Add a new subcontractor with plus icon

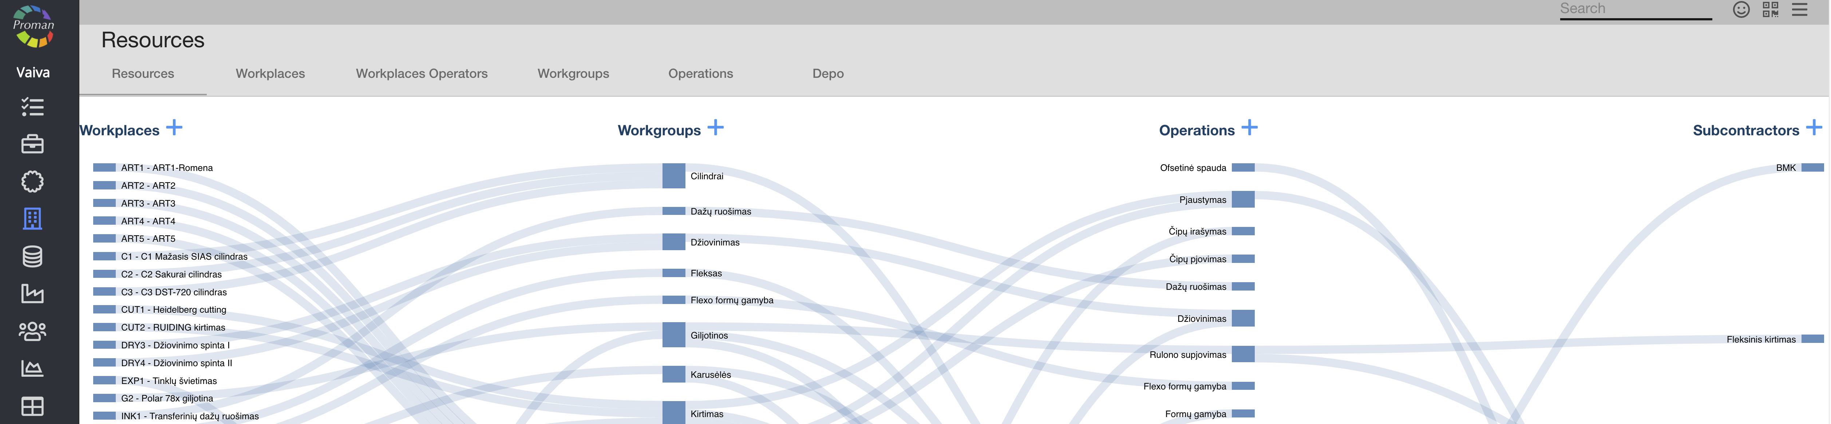(x=1814, y=128)
